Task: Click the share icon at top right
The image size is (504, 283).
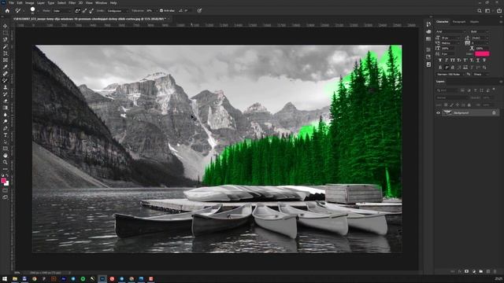Action: point(498,10)
